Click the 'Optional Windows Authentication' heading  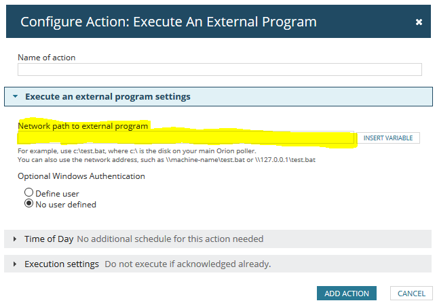81,176
